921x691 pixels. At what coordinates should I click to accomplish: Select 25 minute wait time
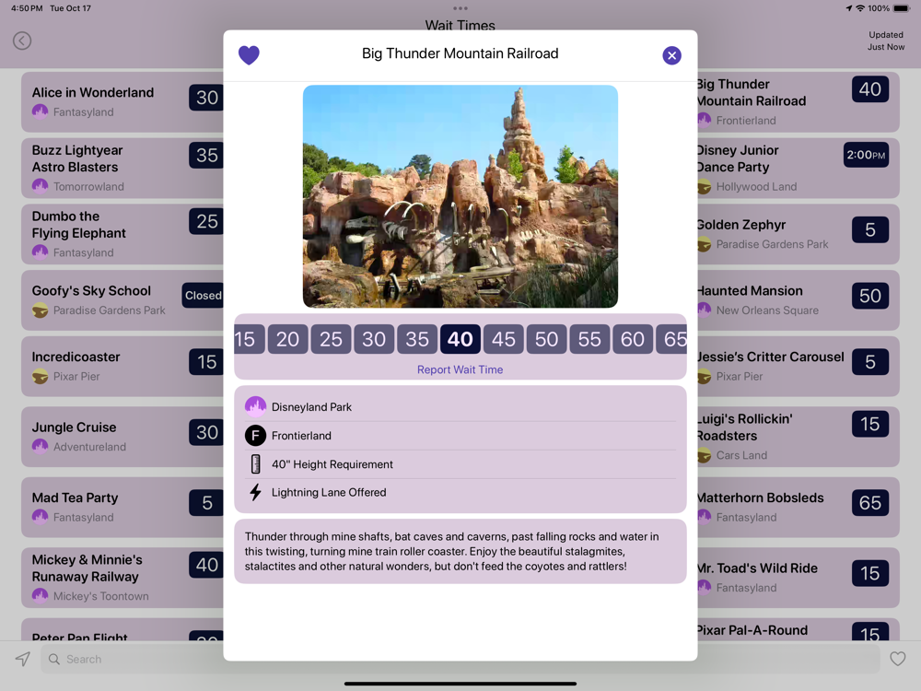coord(331,339)
